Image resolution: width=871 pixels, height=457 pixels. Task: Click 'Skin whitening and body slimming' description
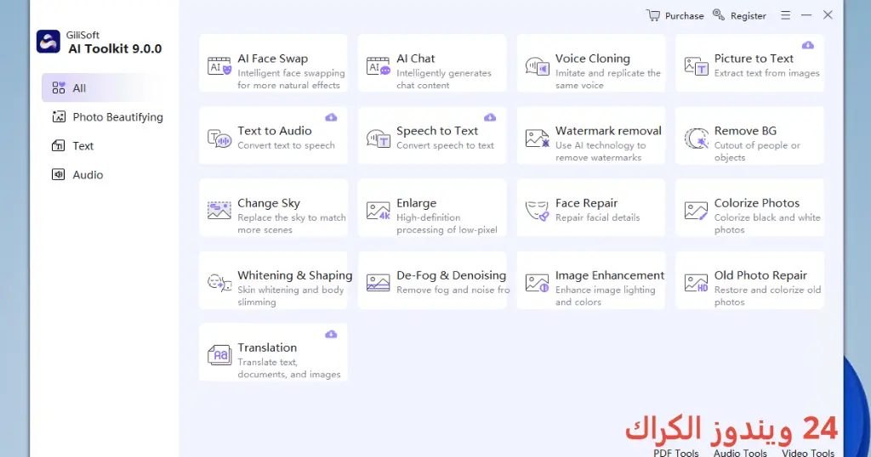point(291,296)
